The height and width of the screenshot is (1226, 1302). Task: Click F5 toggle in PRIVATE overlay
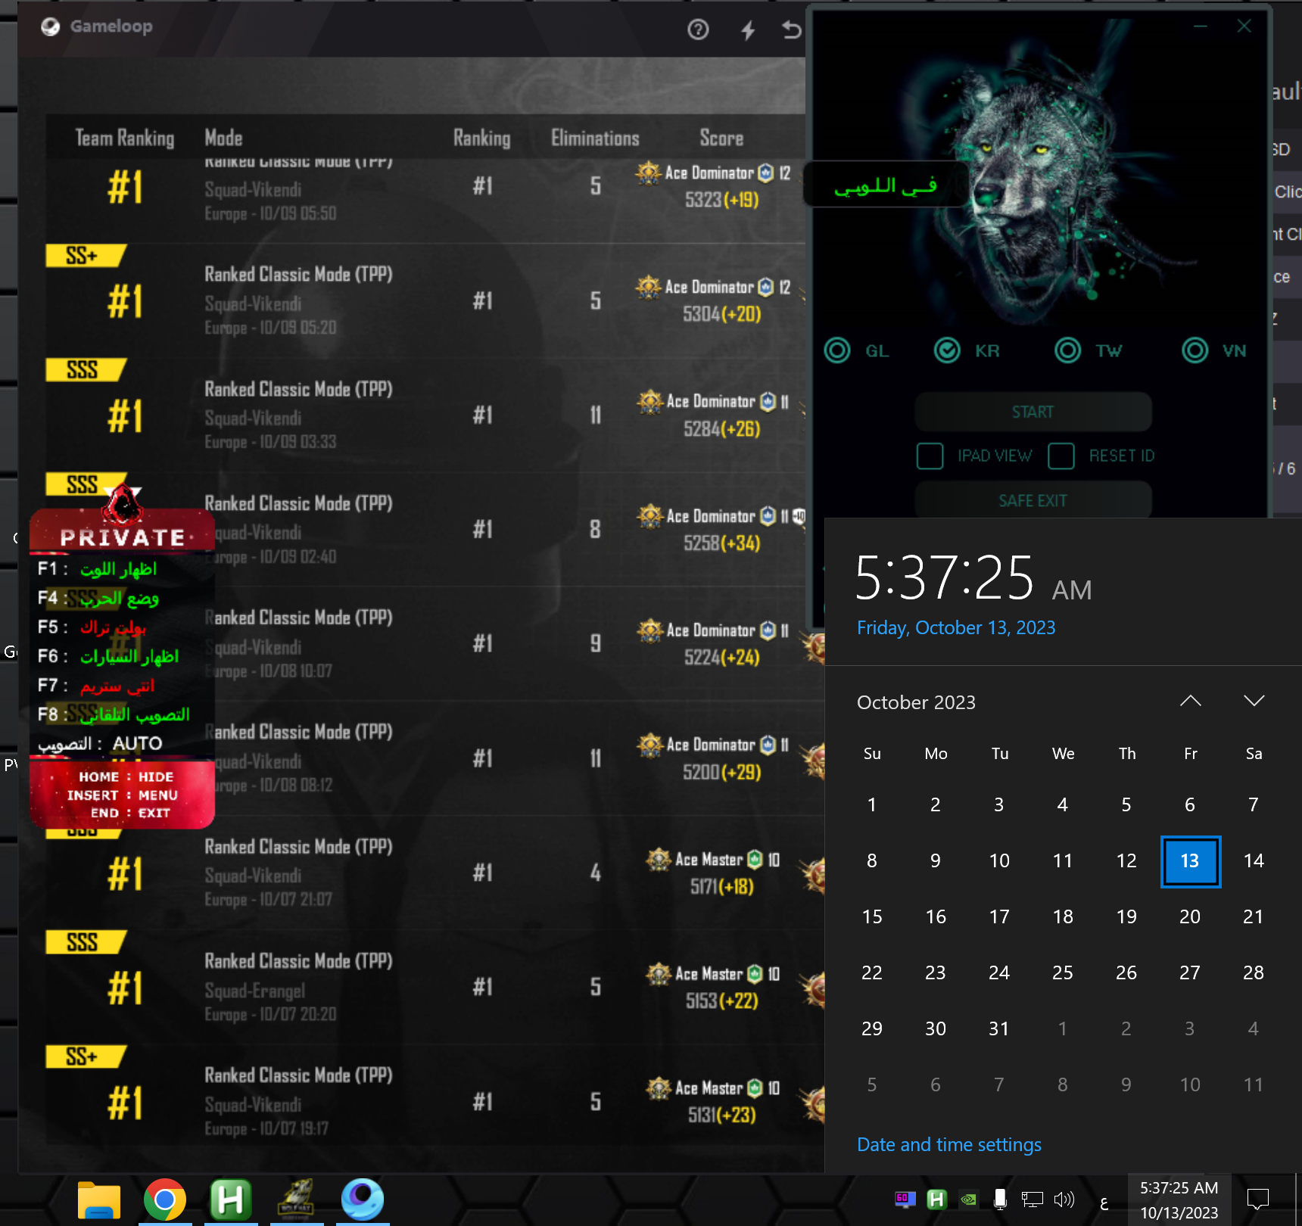(92, 627)
